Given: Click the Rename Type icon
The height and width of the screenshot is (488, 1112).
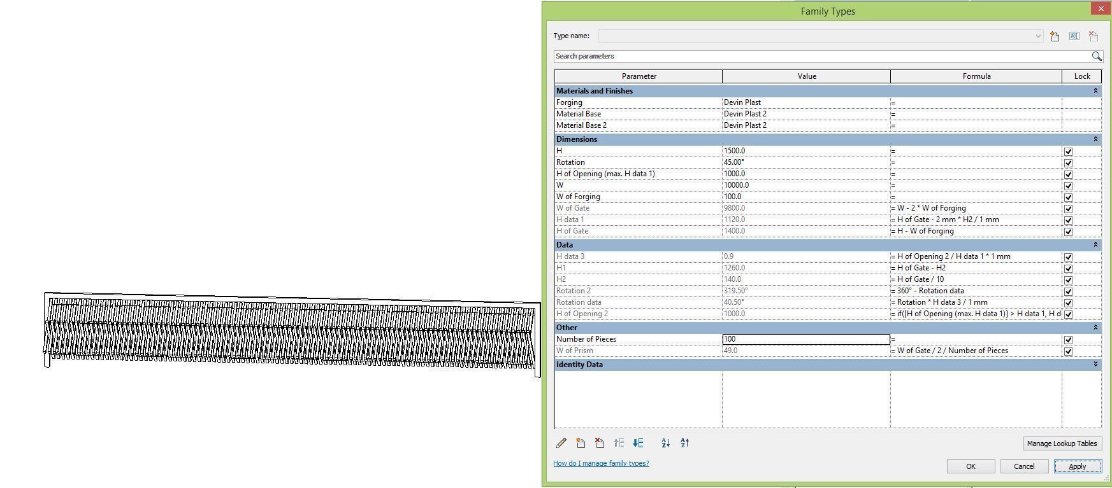Looking at the screenshot, I should coord(1074,36).
